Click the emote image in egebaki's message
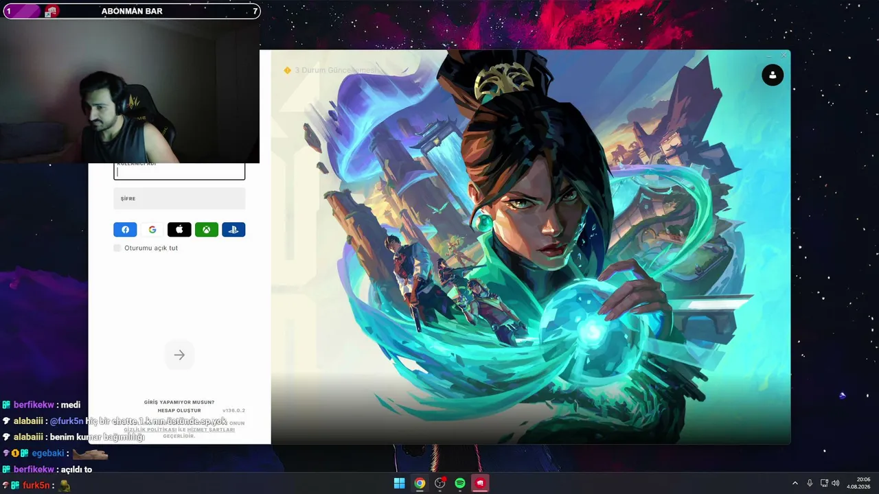This screenshot has width=879, height=494. tap(90, 454)
